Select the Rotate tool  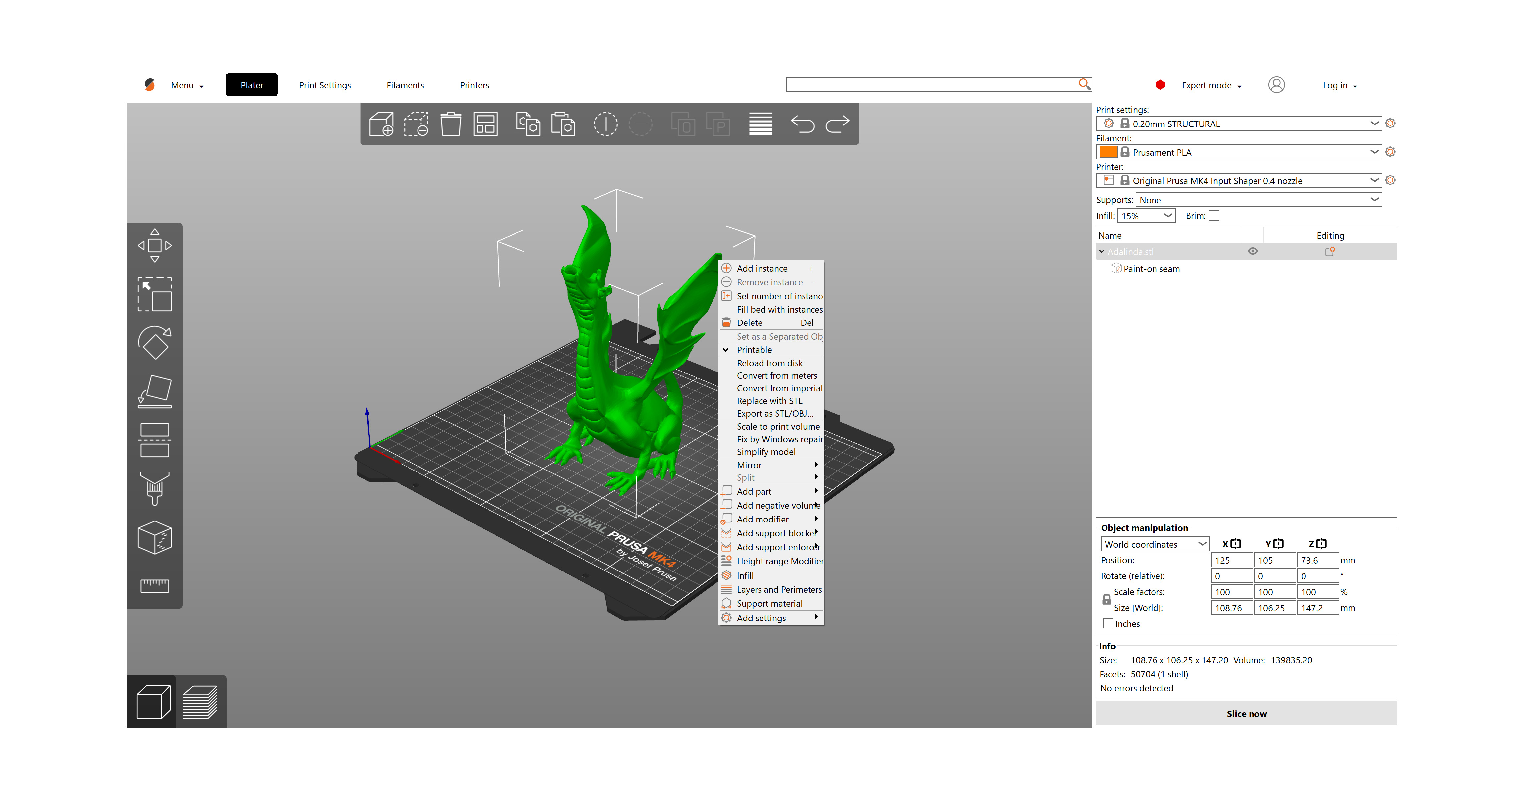pos(154,343)
